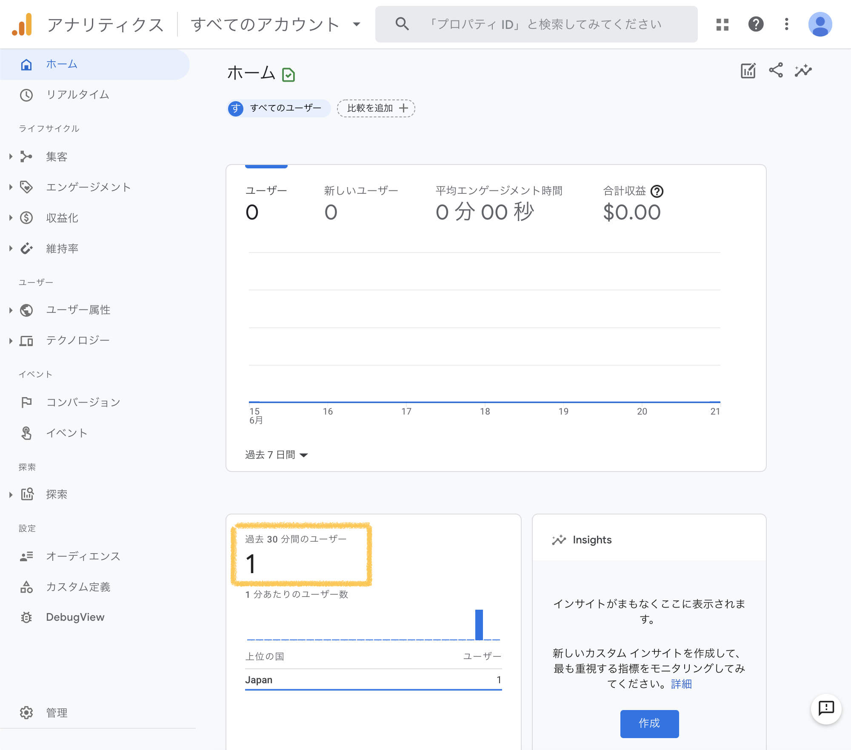Select the 平均エンゲージメント時間 metric tab
Image resolution: width=851 pixels, height=750 pixels.
[499, 204]
